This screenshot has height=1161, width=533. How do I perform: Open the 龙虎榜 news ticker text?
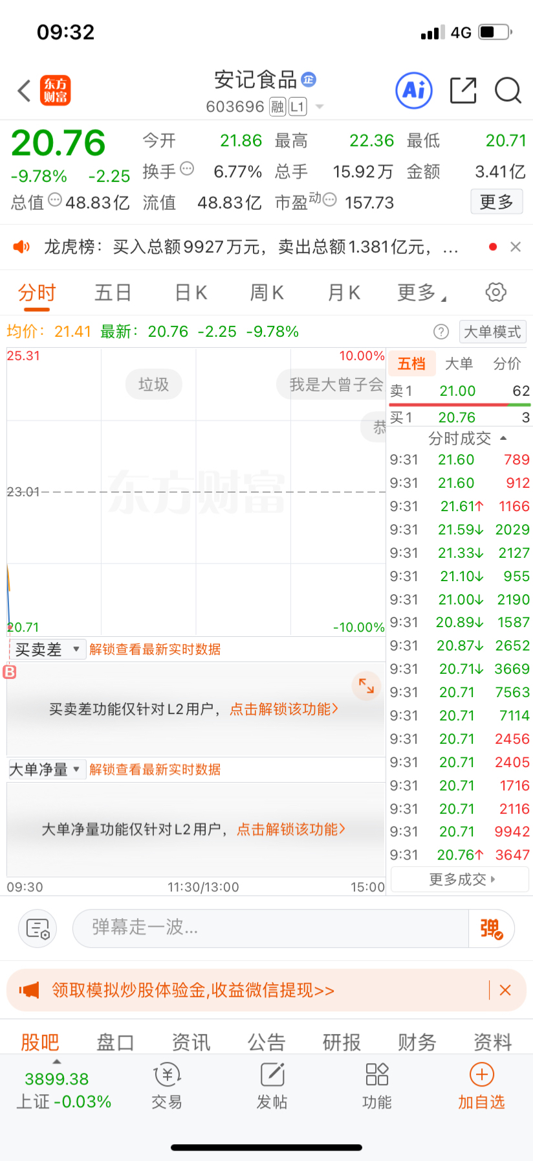(x=251, y=247)
